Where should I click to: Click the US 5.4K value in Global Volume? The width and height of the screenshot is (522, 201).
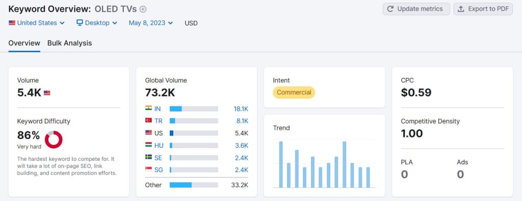point(242,133)
